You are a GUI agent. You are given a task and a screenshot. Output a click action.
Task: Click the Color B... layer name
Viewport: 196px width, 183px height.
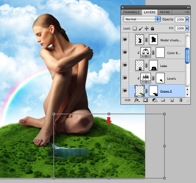click(x=174, y=53)
